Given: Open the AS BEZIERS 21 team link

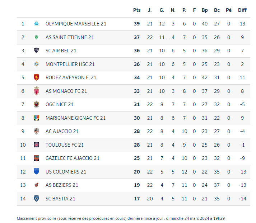Looking at the screenshot, I should 62,185.
